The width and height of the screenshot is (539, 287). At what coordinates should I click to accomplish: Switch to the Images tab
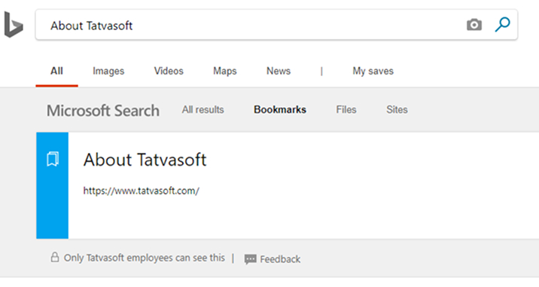tap(108, 72)
